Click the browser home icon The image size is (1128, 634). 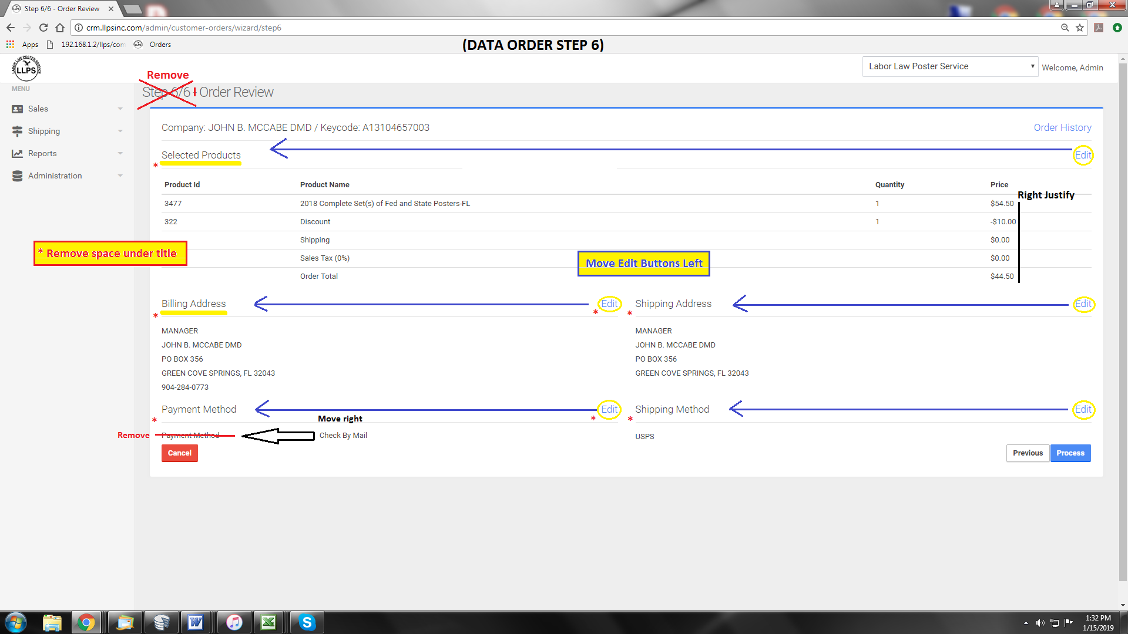pos(60,28)
